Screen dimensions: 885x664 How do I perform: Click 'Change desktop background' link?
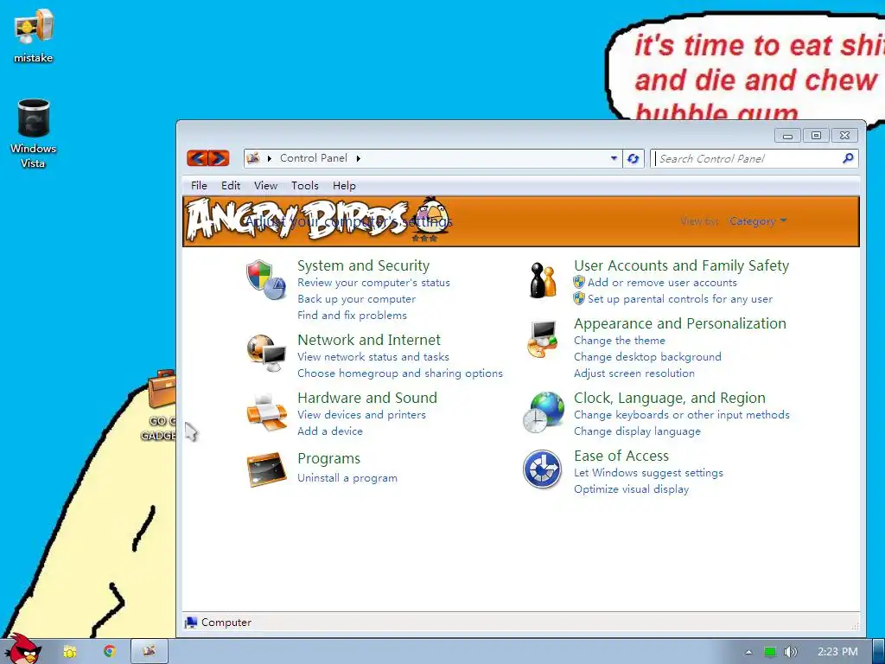[647, 357]
